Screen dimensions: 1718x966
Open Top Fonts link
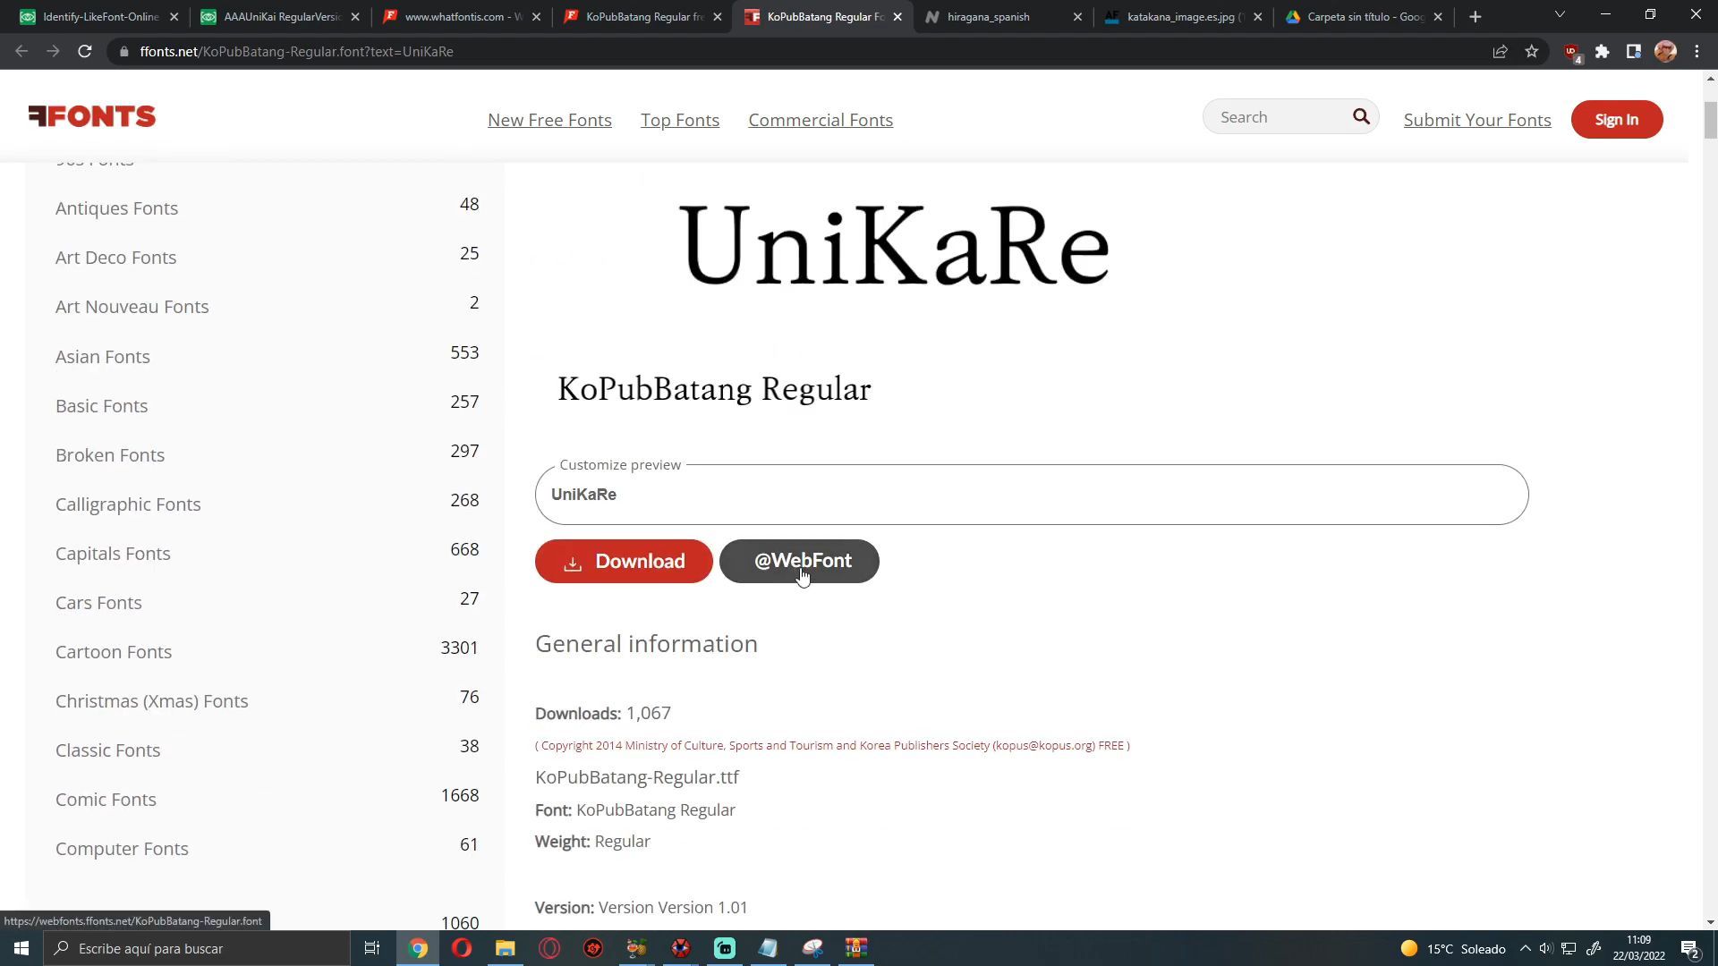[x=680, y=120]
